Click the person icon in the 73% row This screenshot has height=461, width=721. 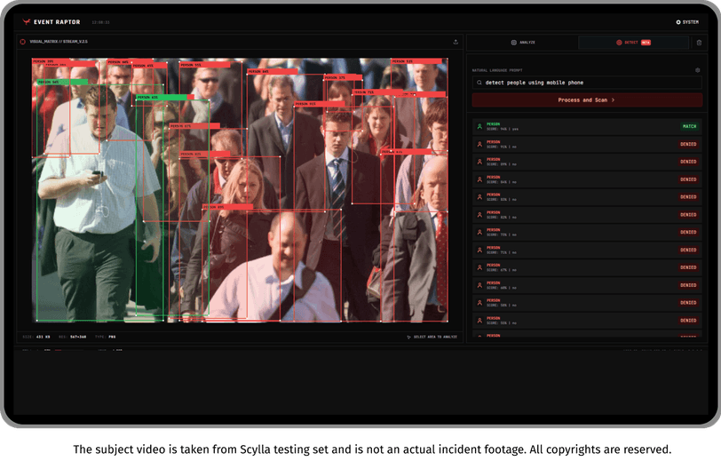tap(479, 233)
